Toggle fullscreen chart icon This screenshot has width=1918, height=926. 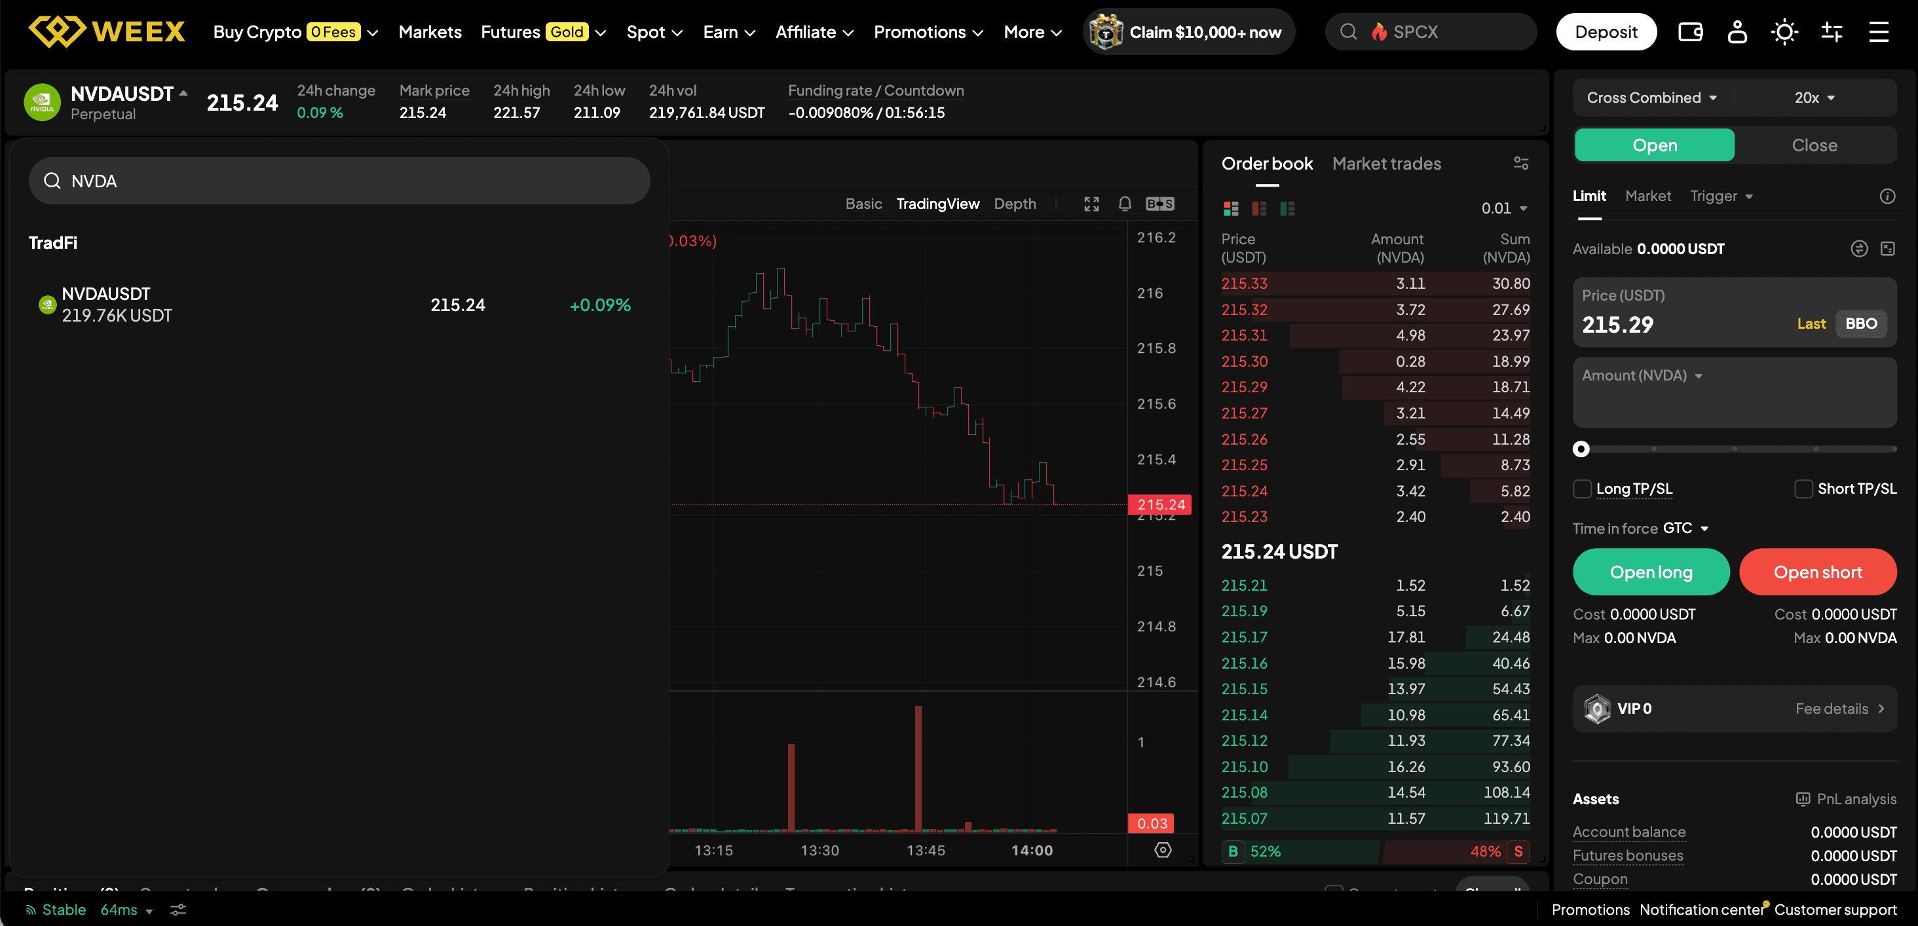(x=1091, y=204)
